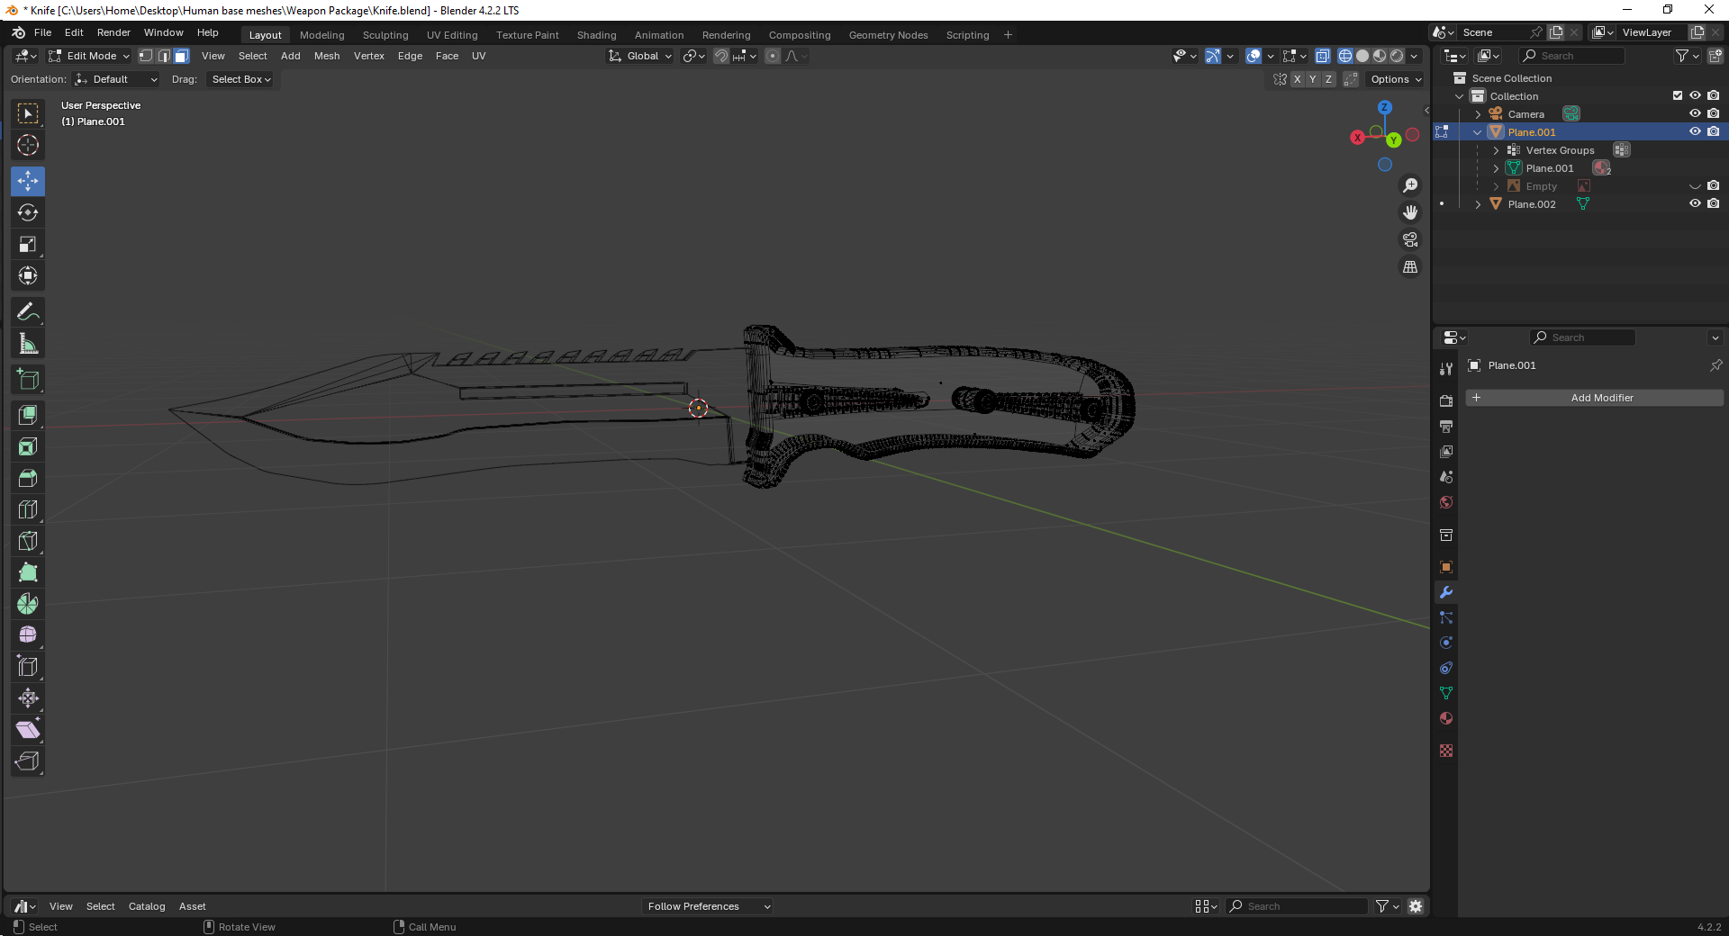The height and width of the screenshot is (936, 1729).
Task: Activate the Annotate tool
Action: [x=28, y=312]
